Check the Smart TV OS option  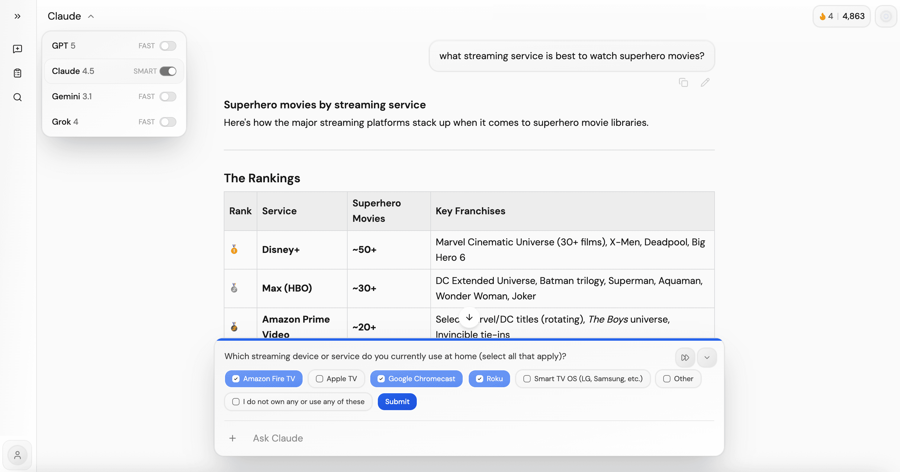click(x=583, y=379)
